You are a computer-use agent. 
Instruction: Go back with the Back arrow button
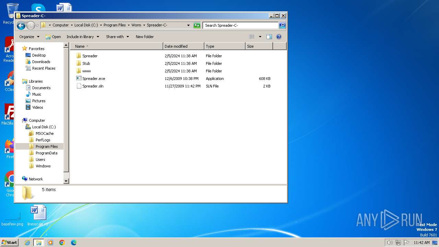[21, 25]
